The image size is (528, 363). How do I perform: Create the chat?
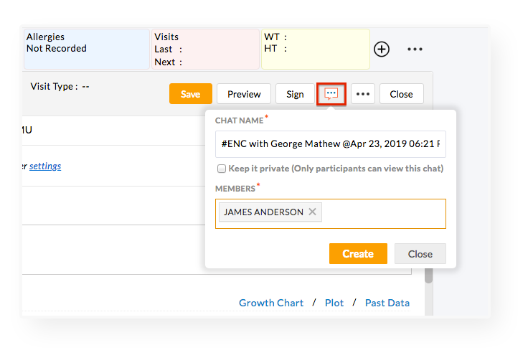[358, 254]
